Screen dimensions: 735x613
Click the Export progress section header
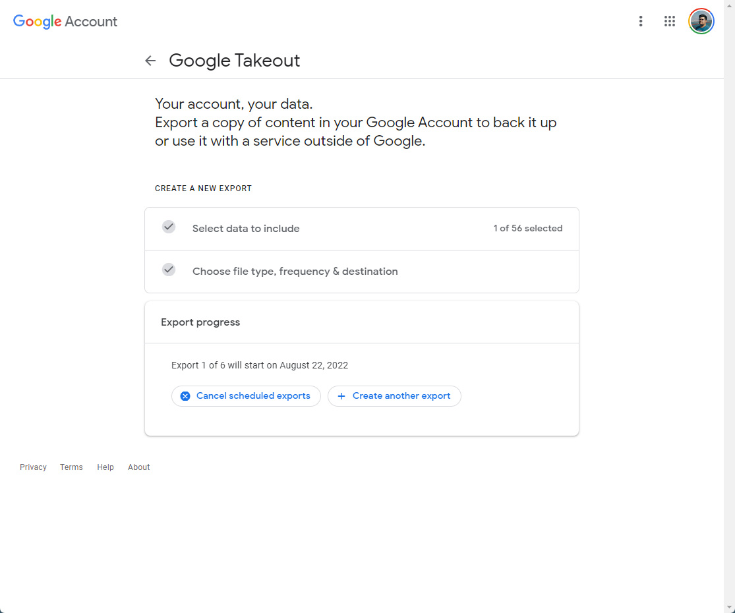[200, 322]
